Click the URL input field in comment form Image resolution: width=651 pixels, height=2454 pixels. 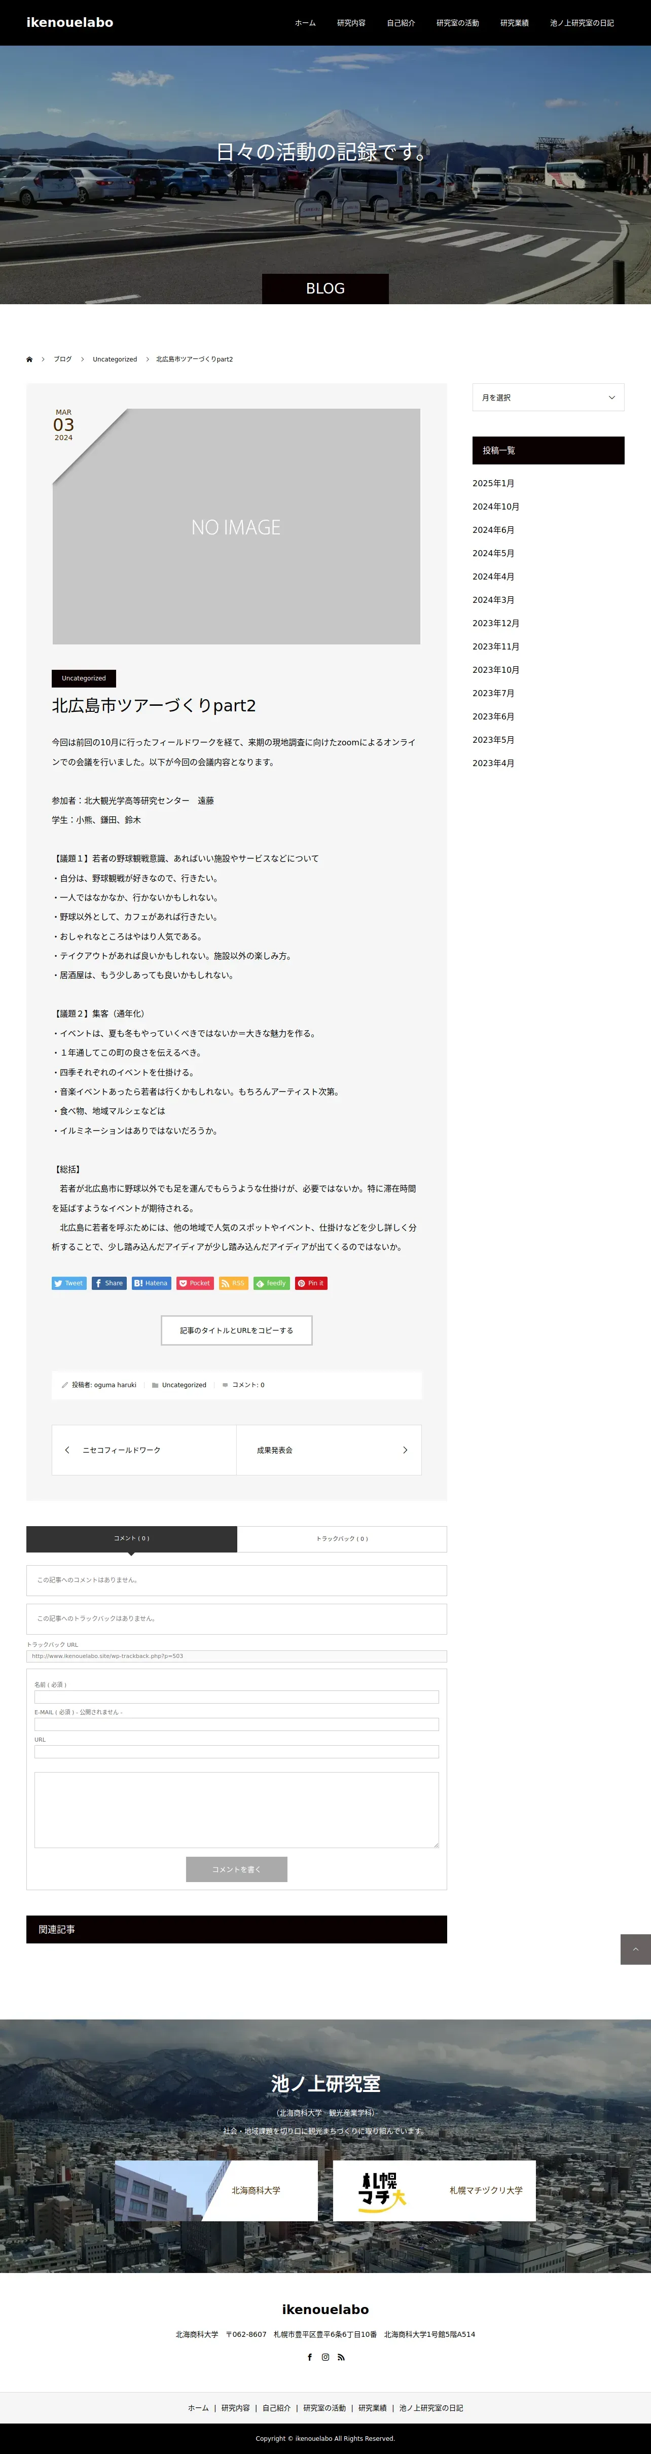click(x=236, y=1752)
